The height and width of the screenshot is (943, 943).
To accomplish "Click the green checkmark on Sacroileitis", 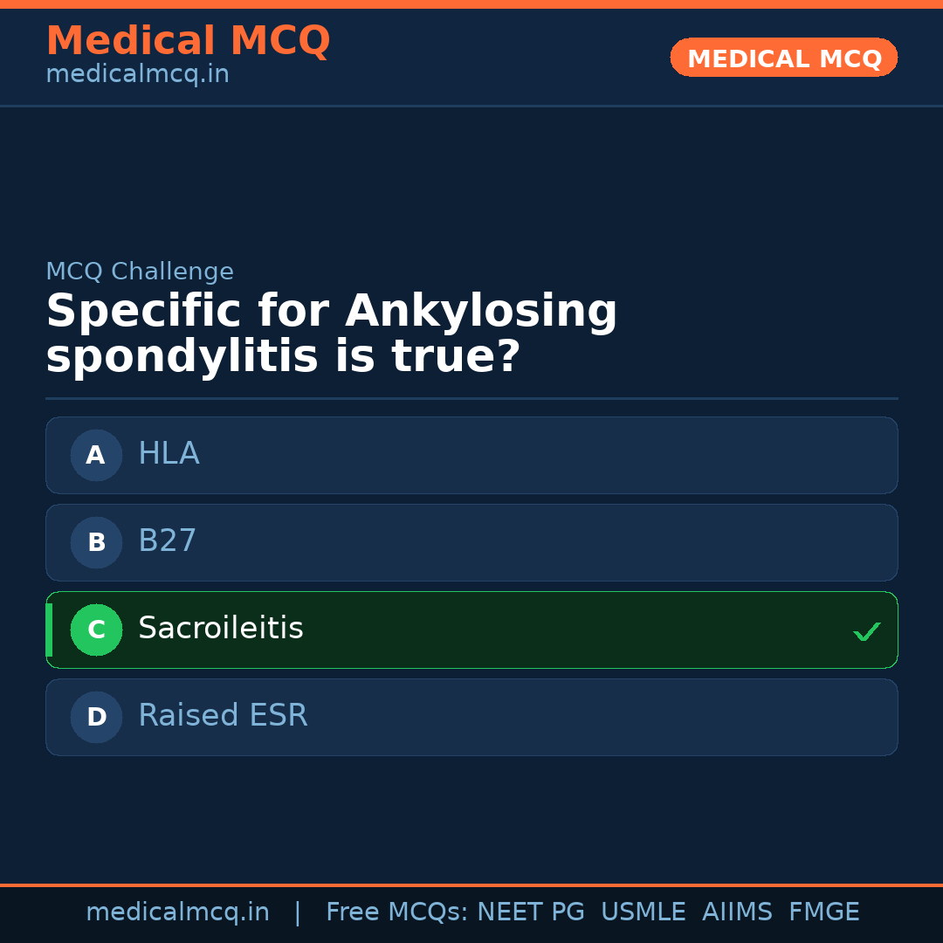I will point(867,630).
